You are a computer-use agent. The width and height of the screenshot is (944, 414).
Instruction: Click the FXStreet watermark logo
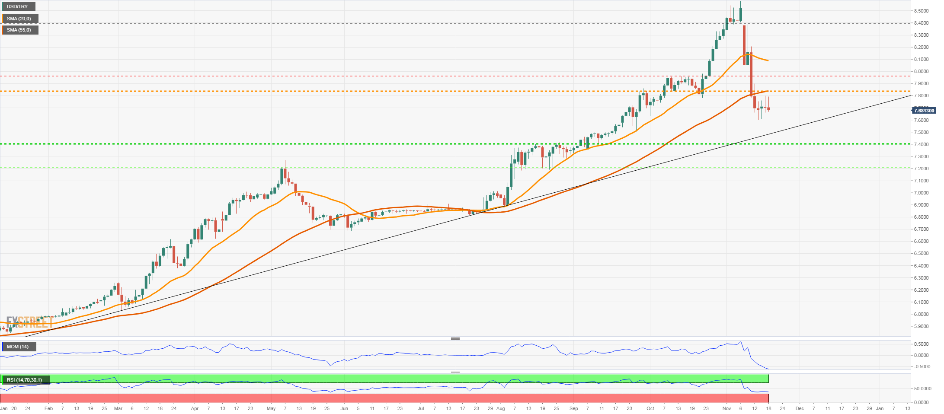click(x=29, y=322)
